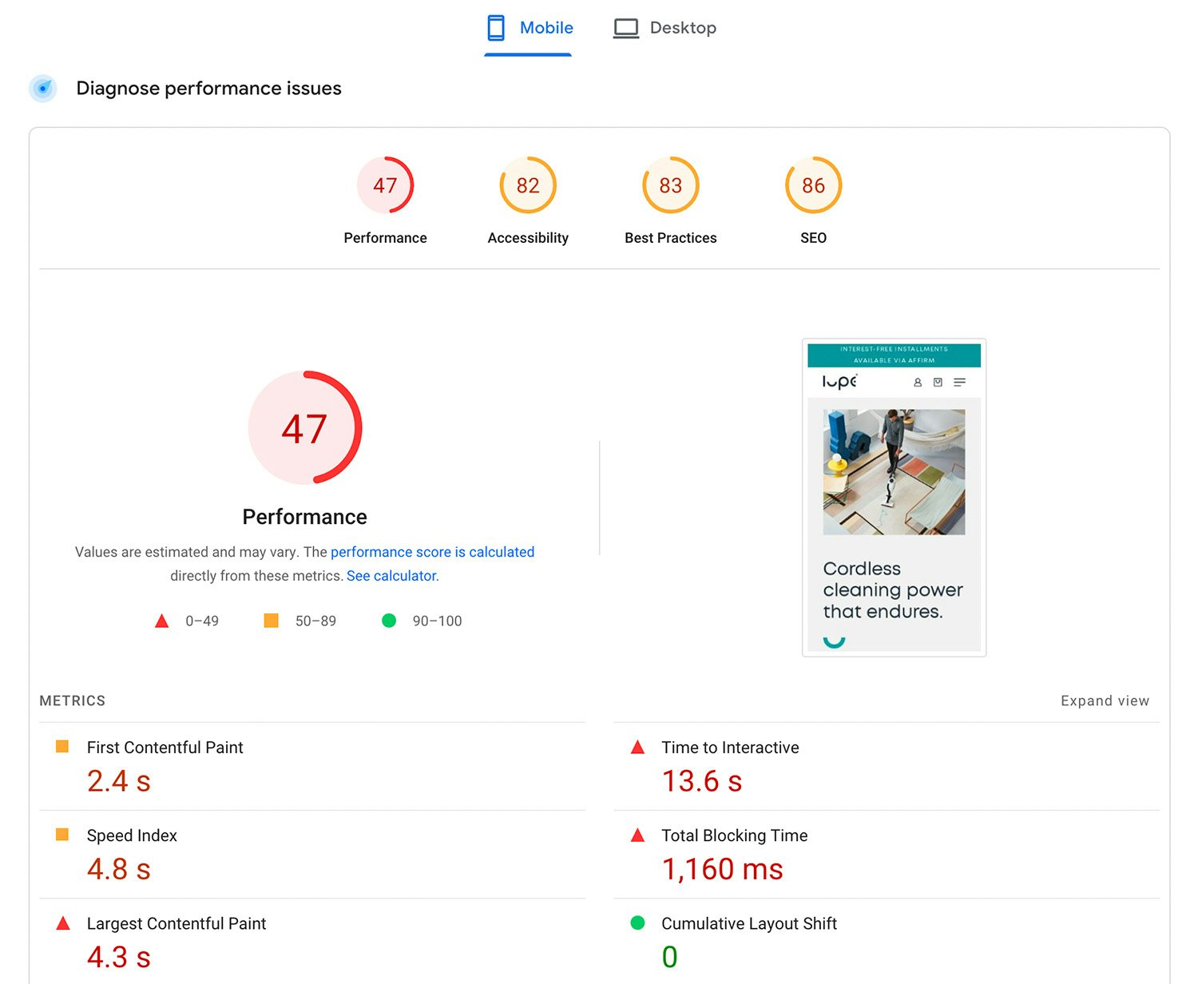The image size is (1198, 984).
Task: Open the See calculator link
Action: (x=392, y=576)
